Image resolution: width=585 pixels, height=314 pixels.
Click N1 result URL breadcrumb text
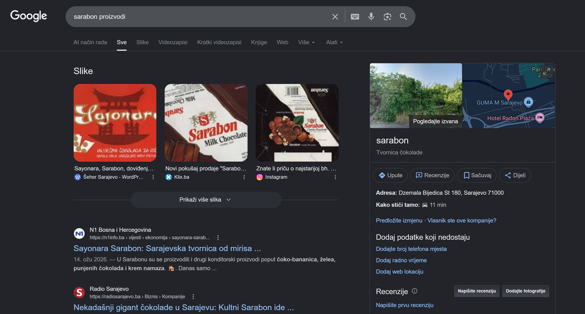(x=150, y=238)
